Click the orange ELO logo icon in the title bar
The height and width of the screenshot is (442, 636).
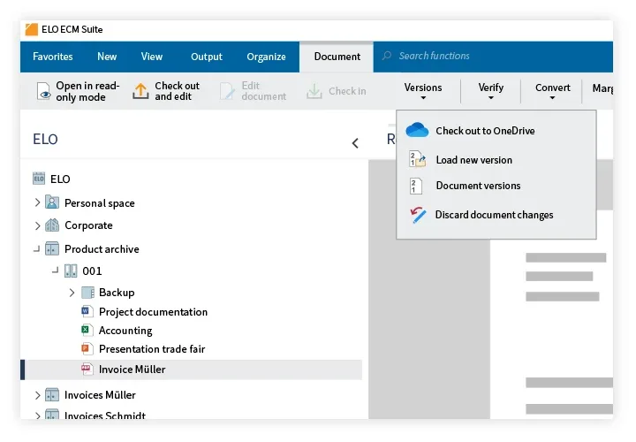click(31, 30)
